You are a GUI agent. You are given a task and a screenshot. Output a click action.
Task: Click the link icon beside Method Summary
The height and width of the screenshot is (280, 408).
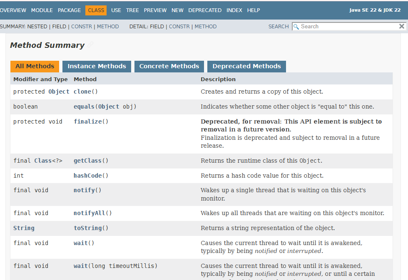90,45
